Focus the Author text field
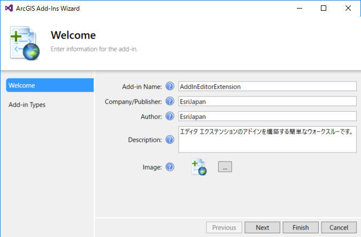The height and width of the screenshot is (237, 361). pyautogui.click(x=267, y=116)
